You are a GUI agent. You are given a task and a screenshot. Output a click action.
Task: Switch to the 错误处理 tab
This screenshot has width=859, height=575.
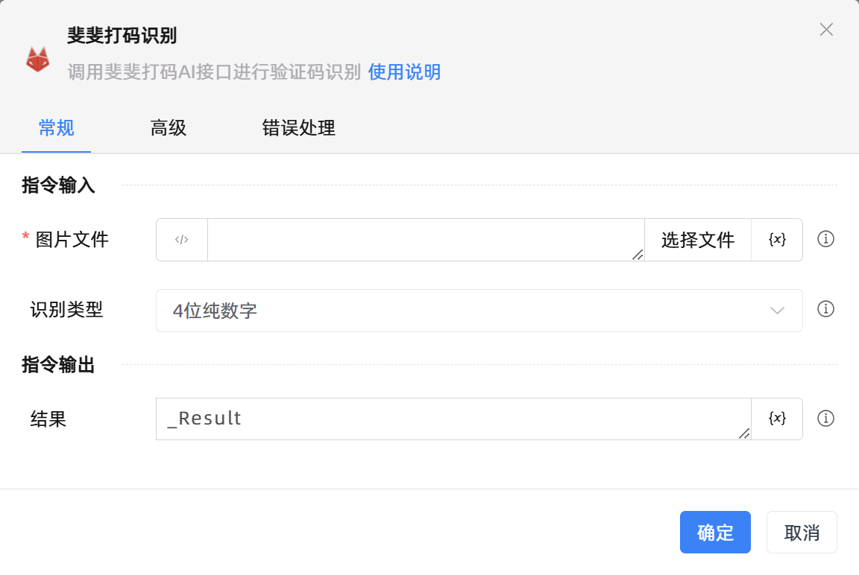(298, 128)
